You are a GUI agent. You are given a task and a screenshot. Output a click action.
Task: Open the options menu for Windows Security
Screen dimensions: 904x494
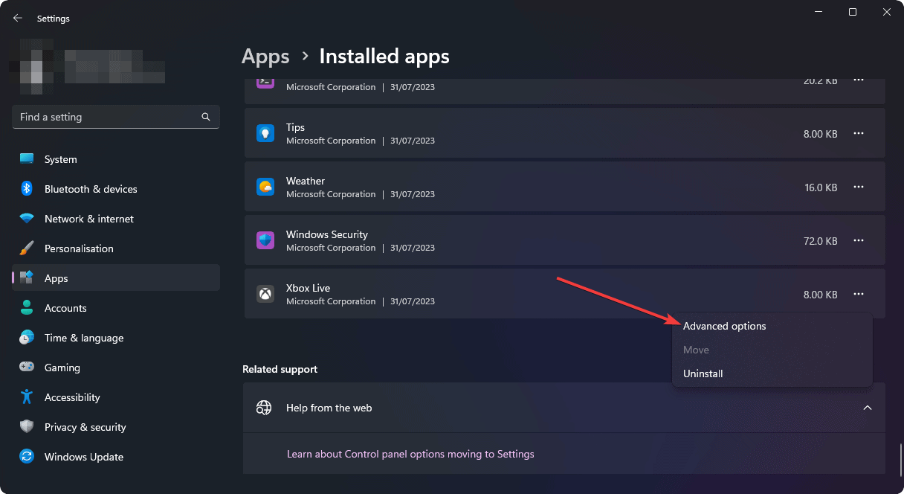(859, 240)
